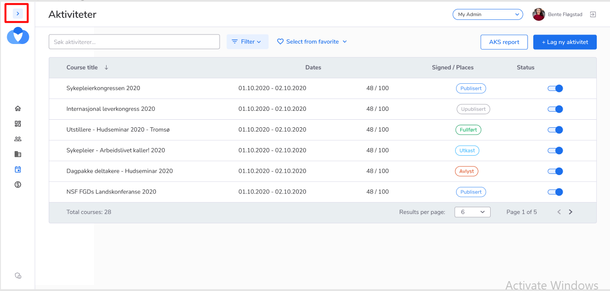Focus the Søk aktiviterer search field
The image size is (610, 291).
point(135,42)
